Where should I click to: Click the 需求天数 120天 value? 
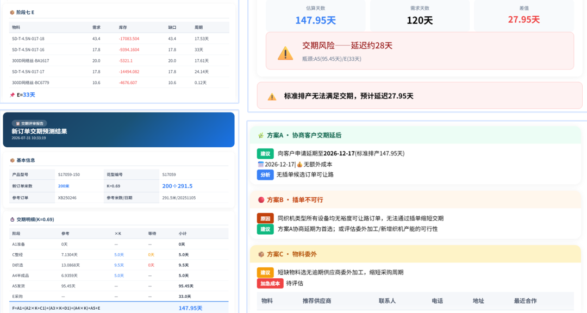pyautogui.click(x=420, y=20)
